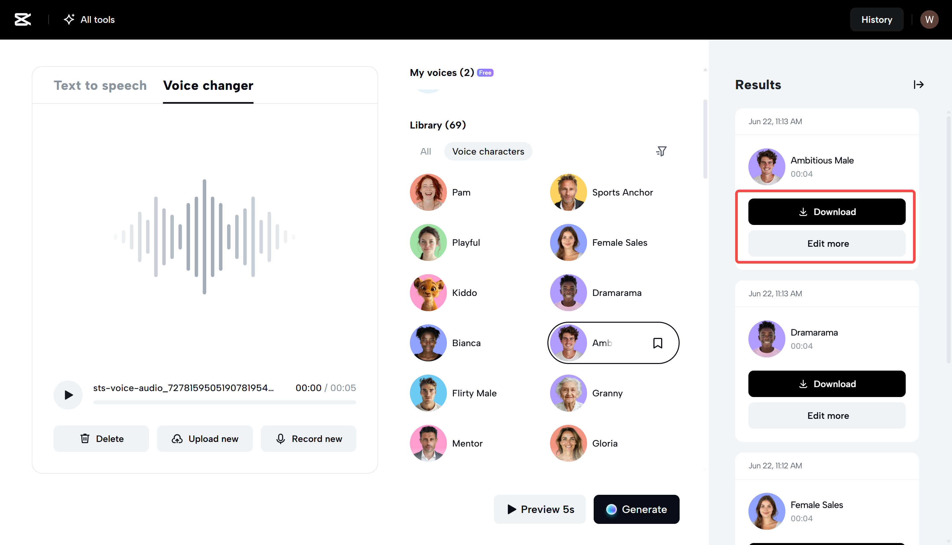Click Generate to convert the voice
The width and height of the screenshot is (952, 545).
[x=636, y=509]
